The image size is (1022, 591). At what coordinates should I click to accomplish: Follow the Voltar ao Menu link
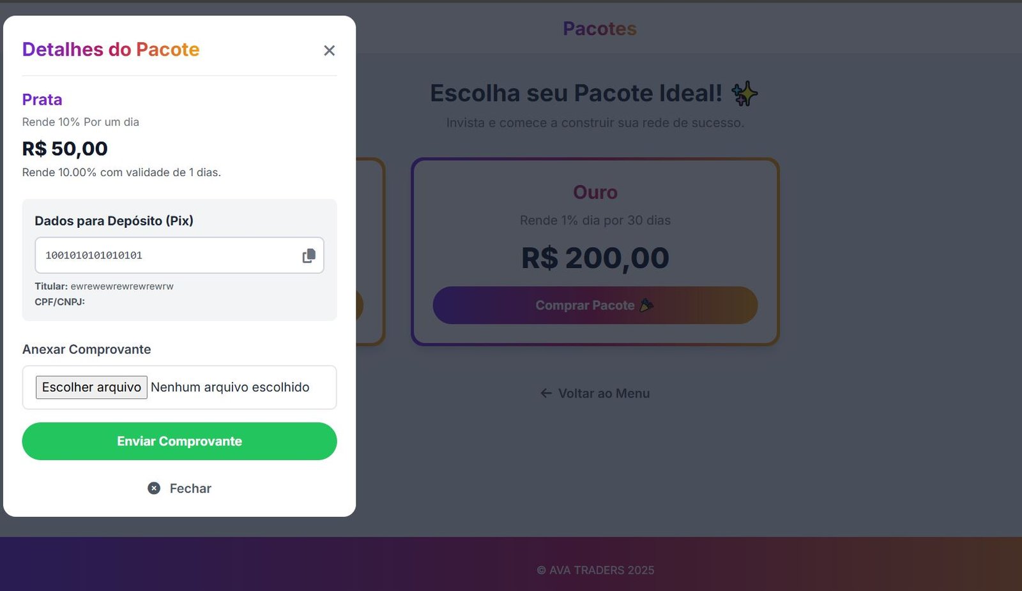point(604,393)
